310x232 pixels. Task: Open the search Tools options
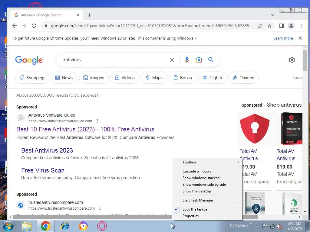click(x=297, y=78)
